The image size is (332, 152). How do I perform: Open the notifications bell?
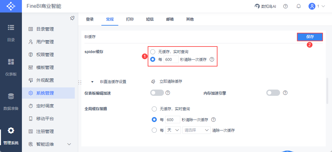point(299,6)
